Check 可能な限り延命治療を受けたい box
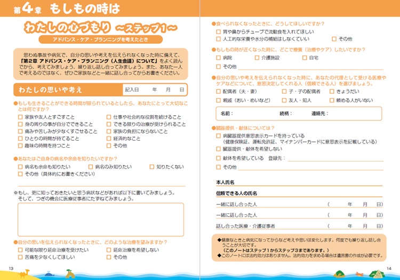The image size is (400, 280). point(20,250)
